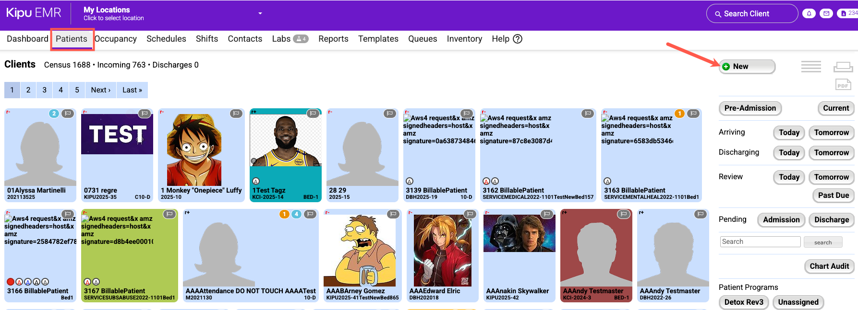The image size is (858, 310).
Task: Click the Labs flask badge
Action: [x=301, y=39]
